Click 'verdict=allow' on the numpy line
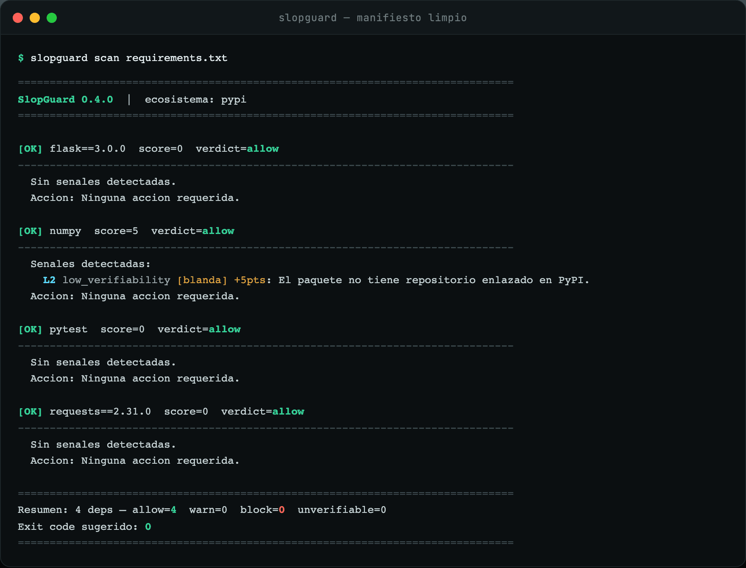Screen dimensions: 746x568 click(192, 231)
